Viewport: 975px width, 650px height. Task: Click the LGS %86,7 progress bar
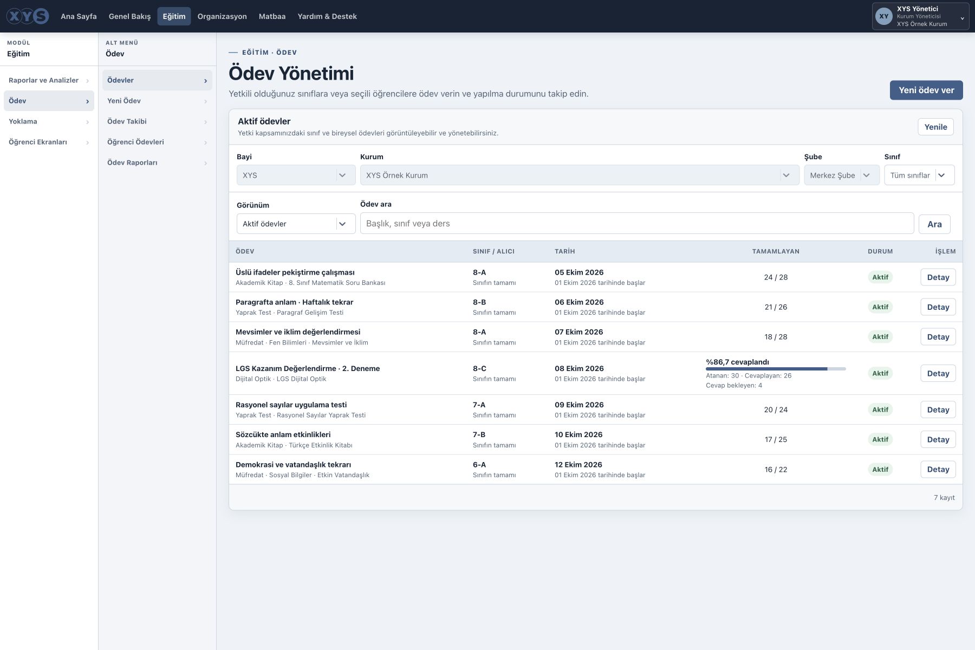776,369
